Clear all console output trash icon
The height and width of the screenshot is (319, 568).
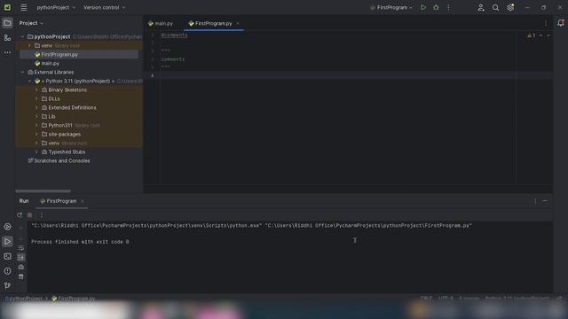tap(21, 276)
